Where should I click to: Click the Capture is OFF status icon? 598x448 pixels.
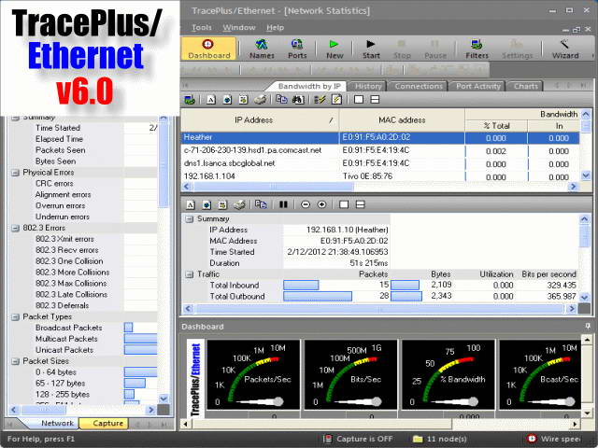pos(327,439)
